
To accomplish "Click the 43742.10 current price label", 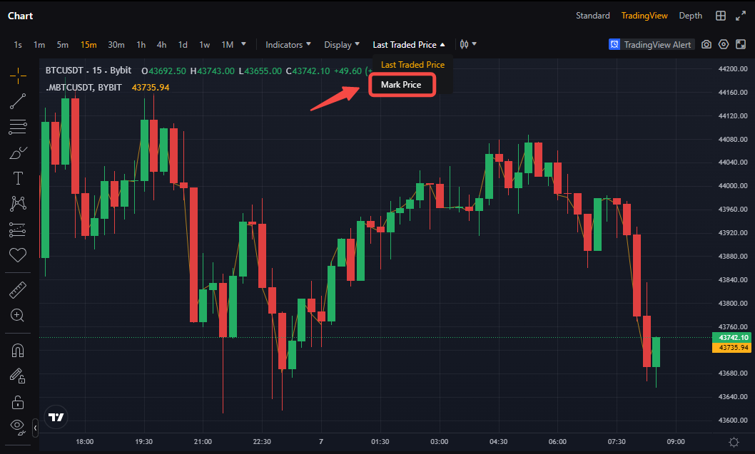I will point(733,337).
